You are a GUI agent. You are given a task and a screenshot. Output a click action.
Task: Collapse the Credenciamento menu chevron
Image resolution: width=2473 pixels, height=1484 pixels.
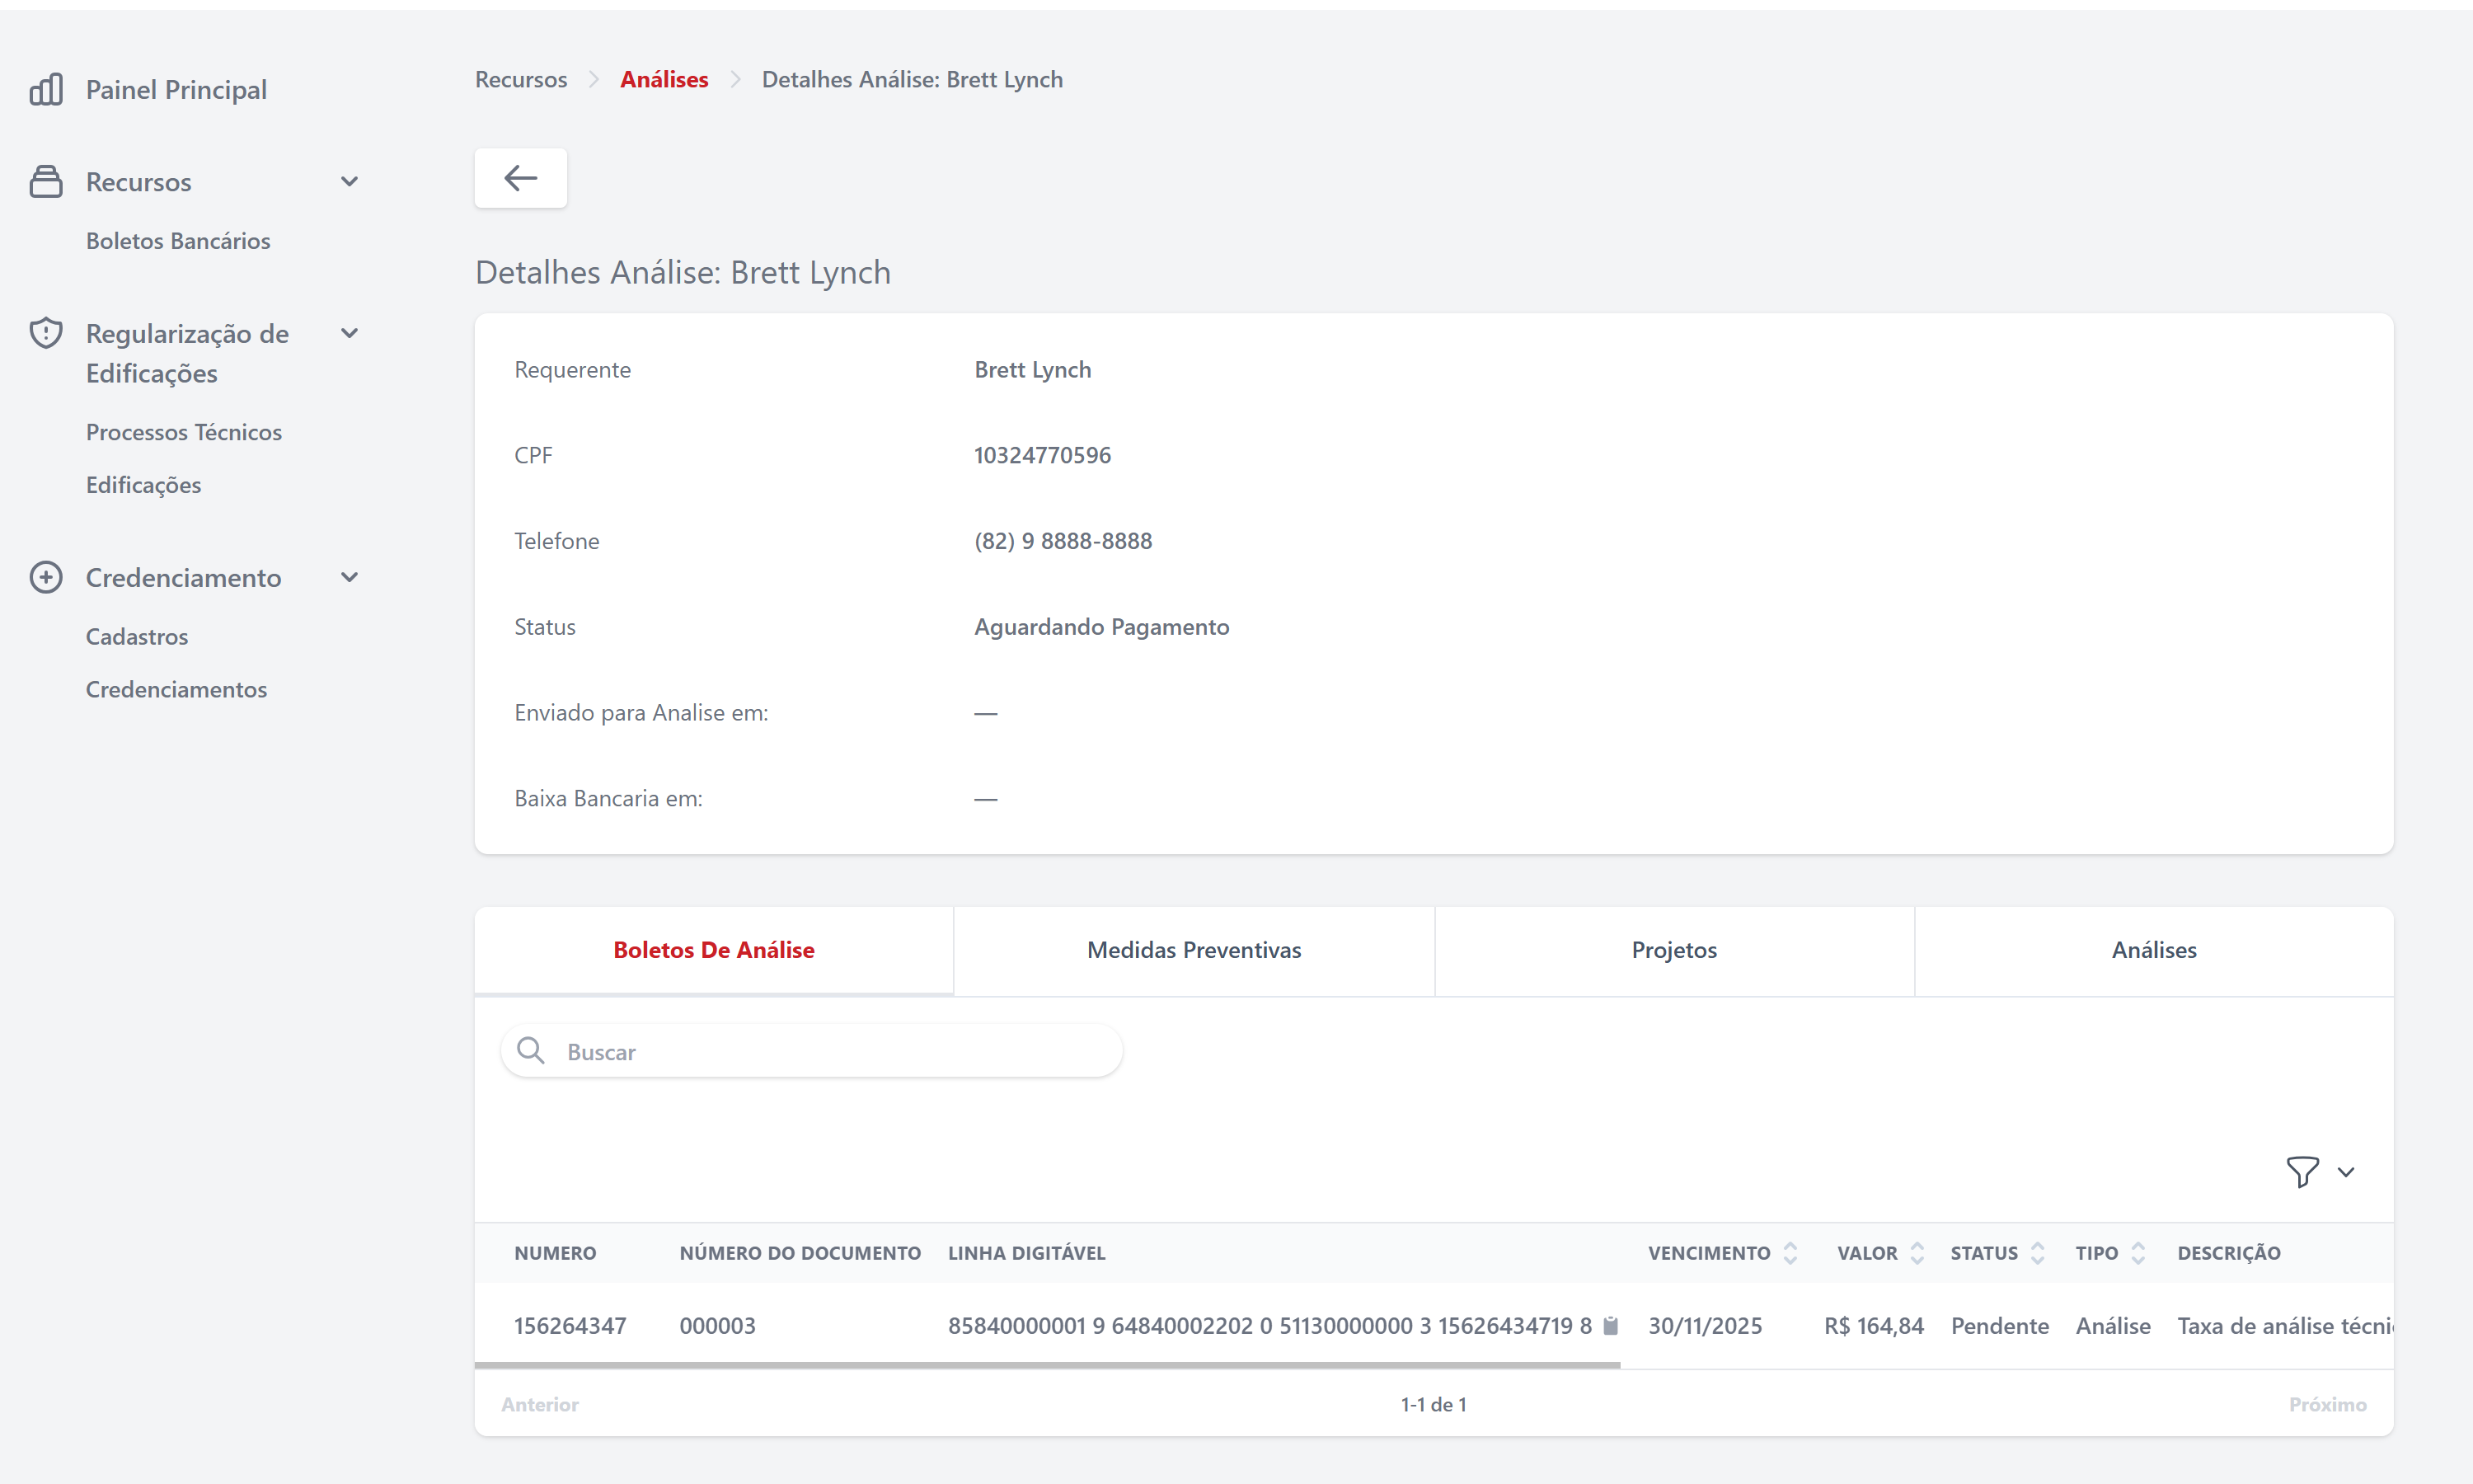(349, 577)
